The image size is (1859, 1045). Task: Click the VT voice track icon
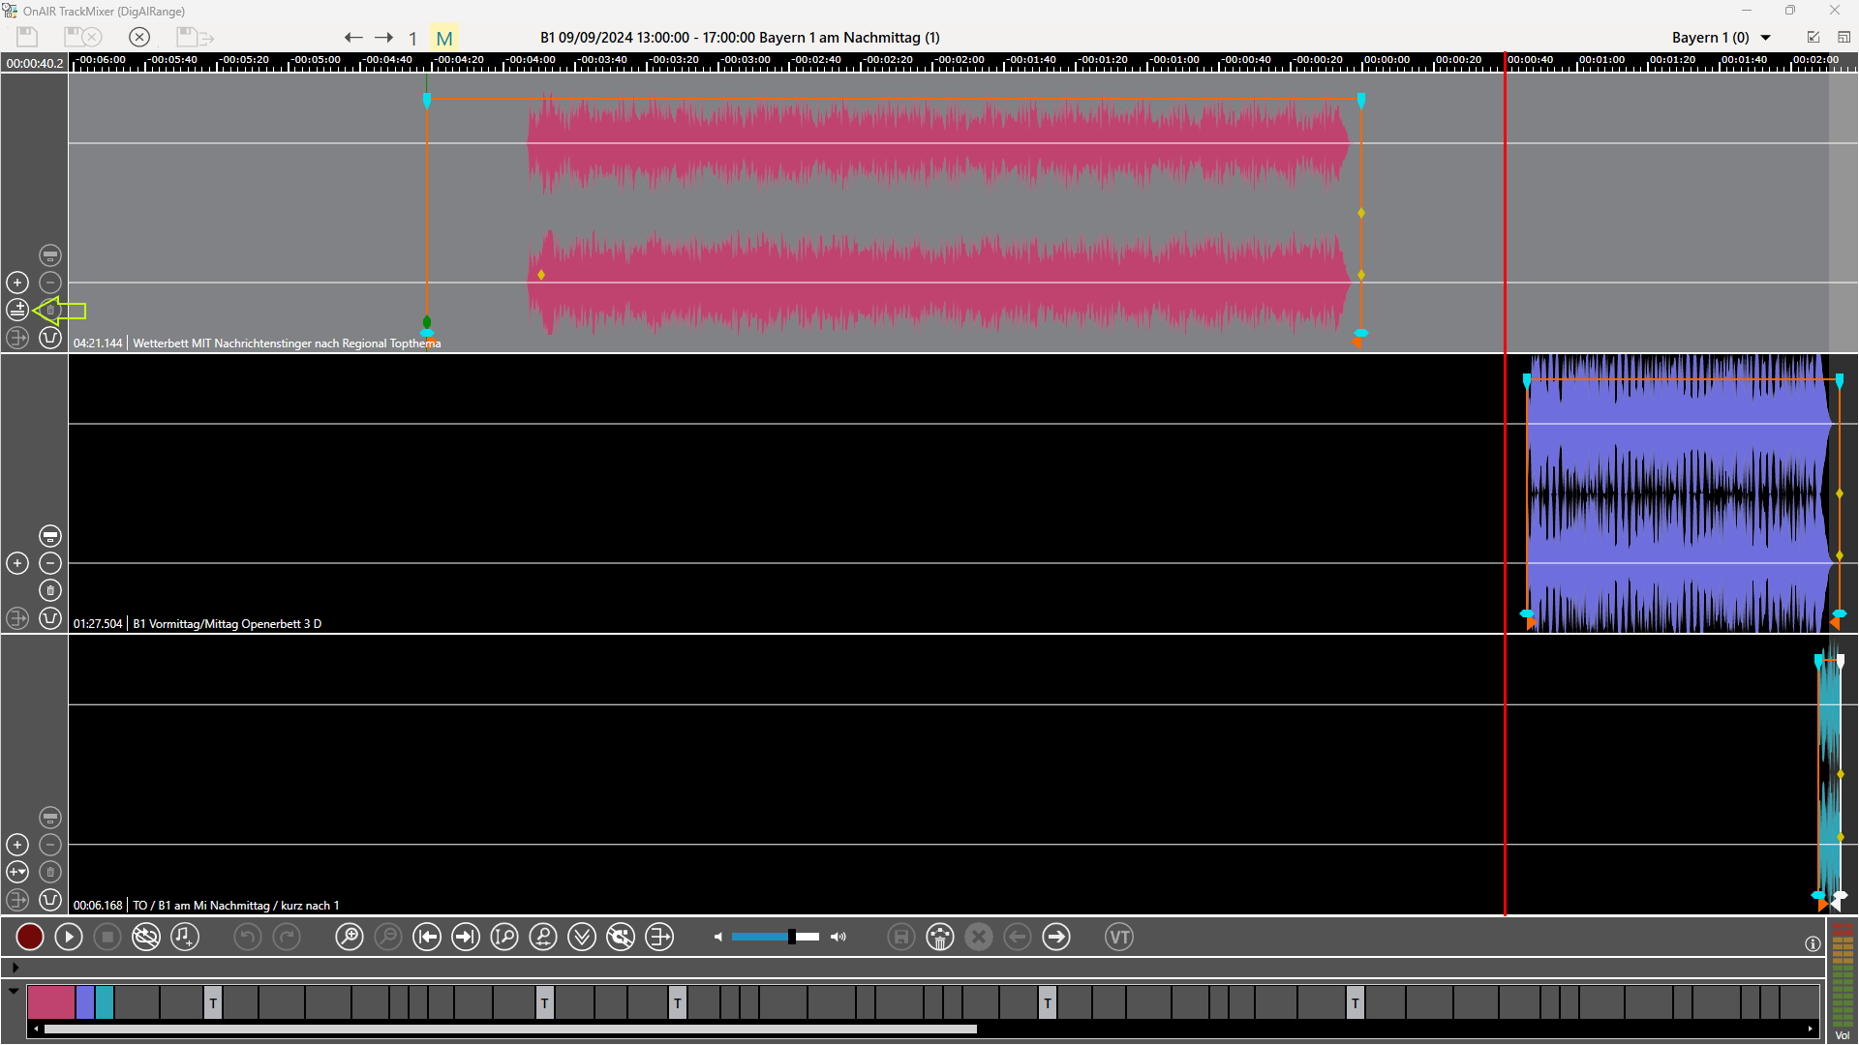[1119, 937]
